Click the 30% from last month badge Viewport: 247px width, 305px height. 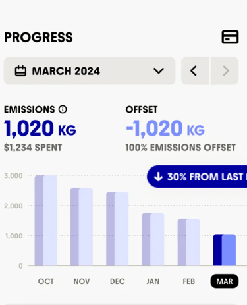point(197,177)
